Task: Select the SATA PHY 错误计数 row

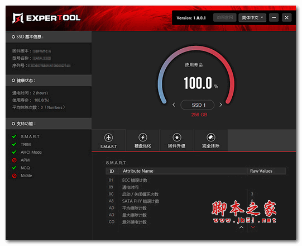Action: point(195,201)
